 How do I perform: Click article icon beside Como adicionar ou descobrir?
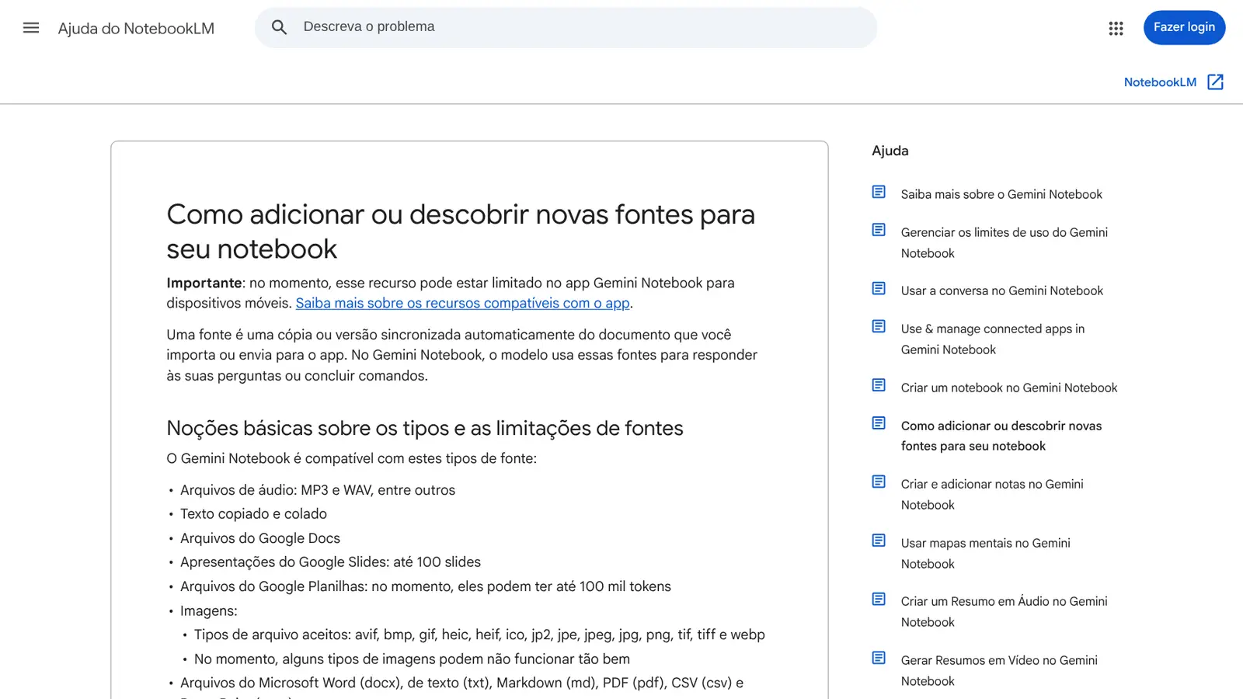(879, 423)
